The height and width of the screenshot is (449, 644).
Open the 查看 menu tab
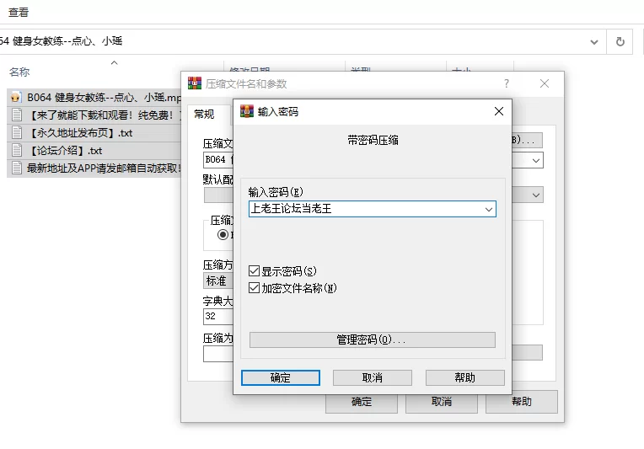(x=19, y=12)
